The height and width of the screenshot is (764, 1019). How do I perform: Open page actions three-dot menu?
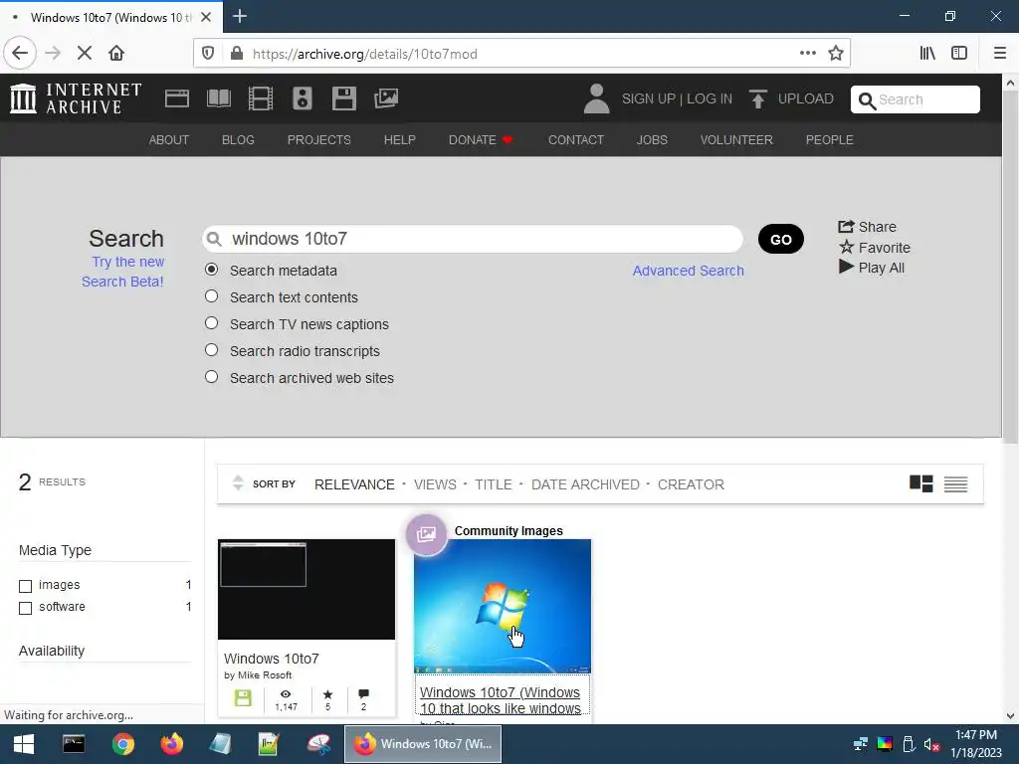point(808,54)
